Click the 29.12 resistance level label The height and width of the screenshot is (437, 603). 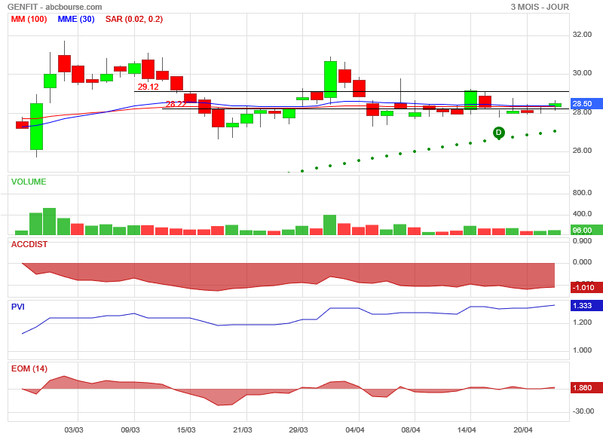coord(148,87)
